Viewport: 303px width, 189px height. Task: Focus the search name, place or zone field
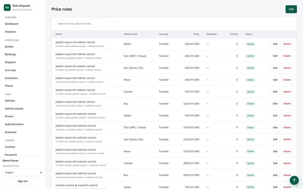[86, 23]
